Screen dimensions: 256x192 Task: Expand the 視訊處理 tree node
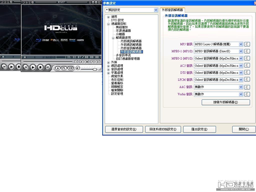108,66
